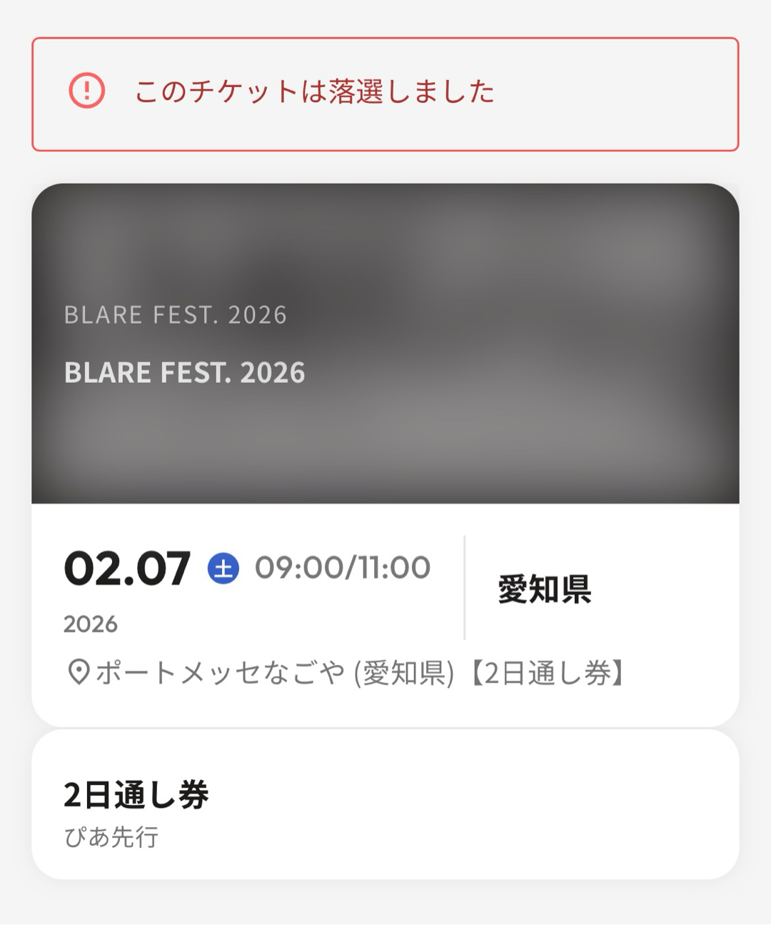This screenshot has height=925, width=771.
Task: Click the blue Saturday 土 day badge
Action: tap(223, 569)
